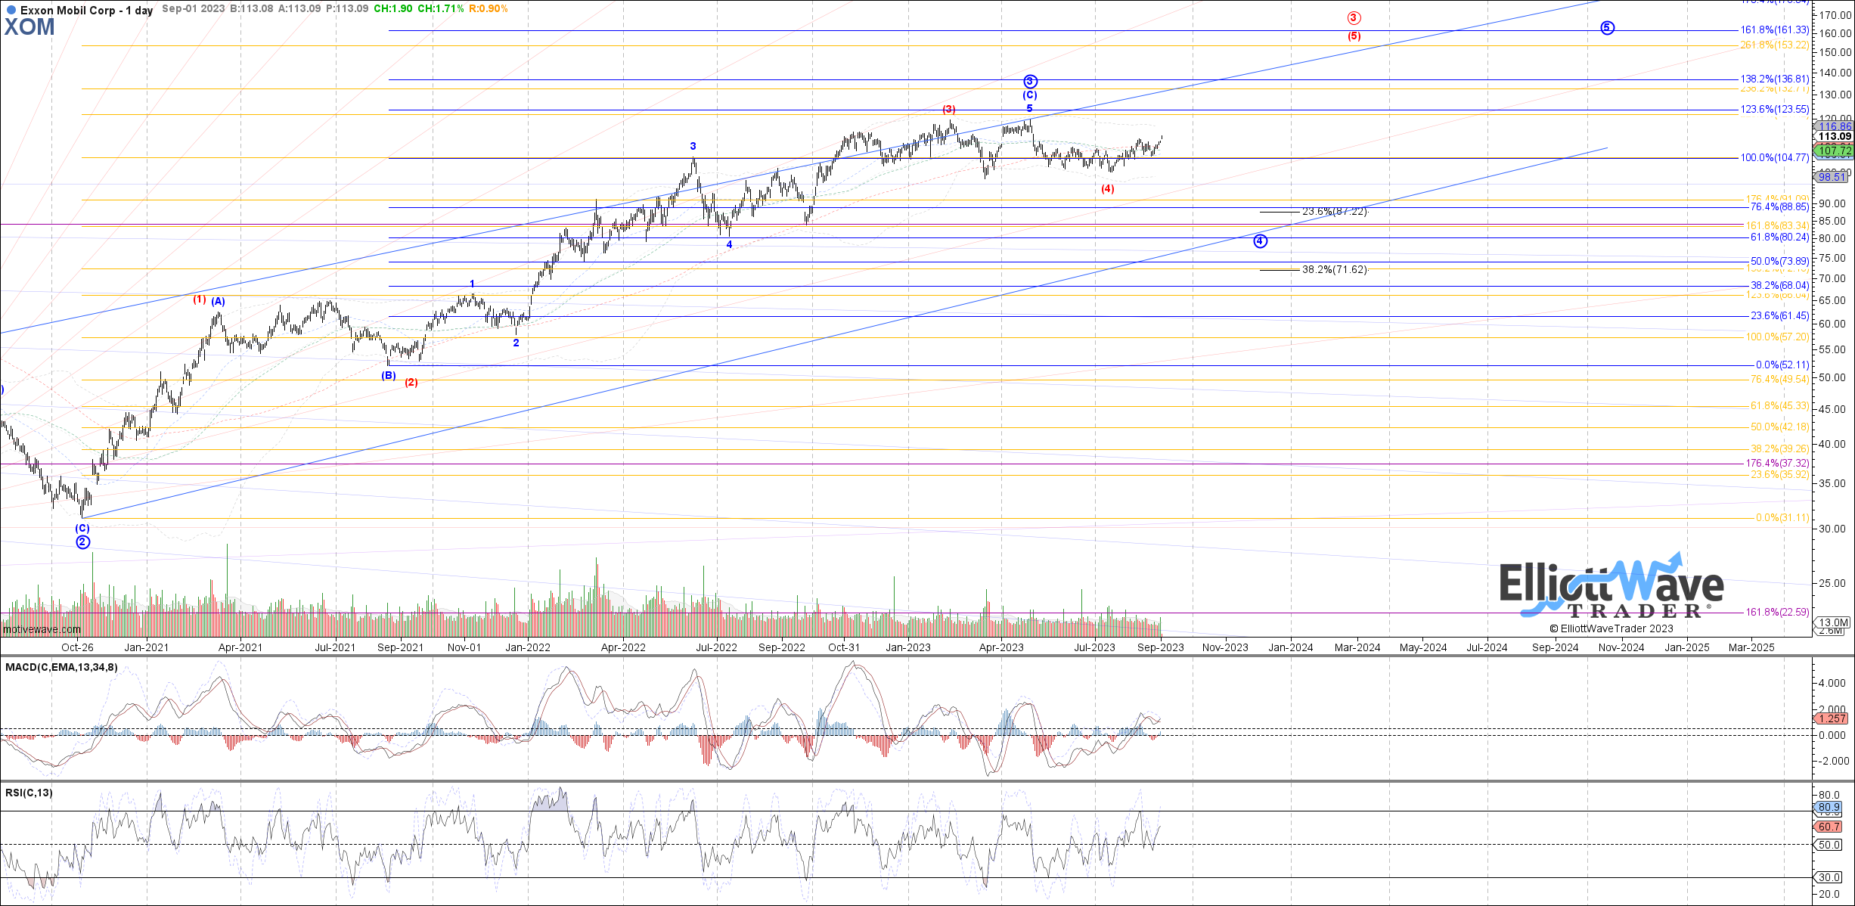Click the 76.4%(49.54) Fibonacci label

(1779, 380)
